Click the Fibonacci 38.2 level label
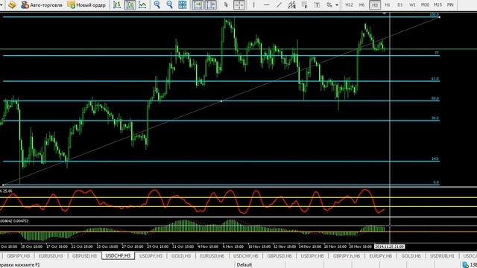The height and width of the screenshot is (268, 477). (x=435, y=118)
